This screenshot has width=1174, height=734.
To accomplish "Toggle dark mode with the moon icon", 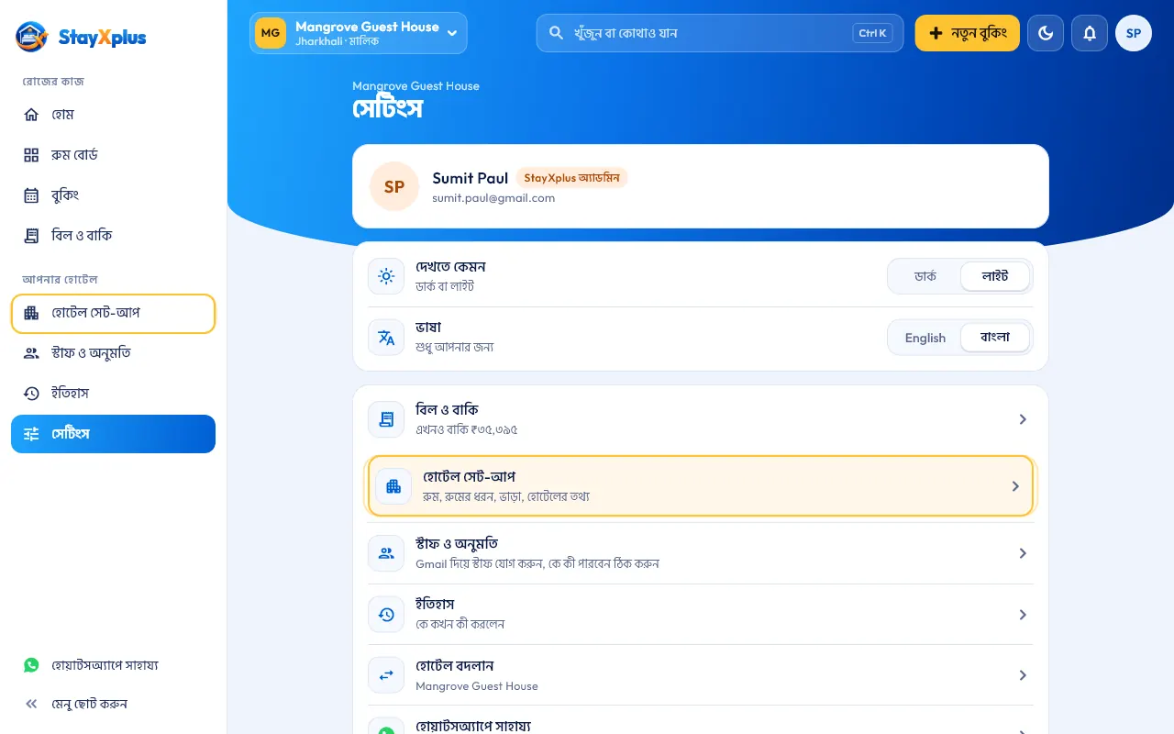I will pos(1046,33).
